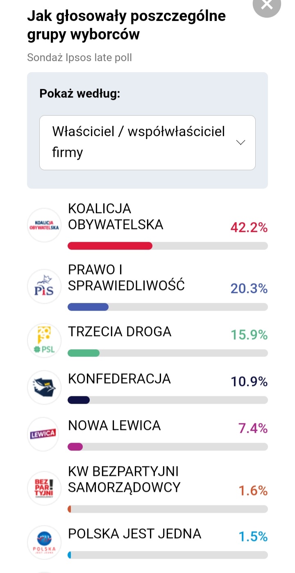Close the voter groups panel
The height and width of the screenshot is (573, 295).
pyautogui.click(x=267, y=5)
